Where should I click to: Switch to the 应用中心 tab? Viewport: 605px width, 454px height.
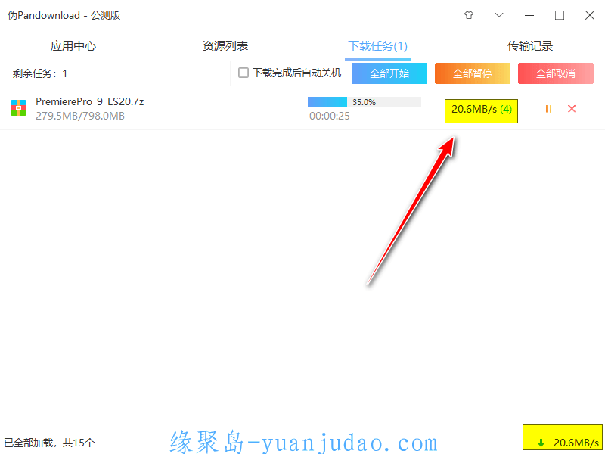pyautogui.click(x=73, y=46)
